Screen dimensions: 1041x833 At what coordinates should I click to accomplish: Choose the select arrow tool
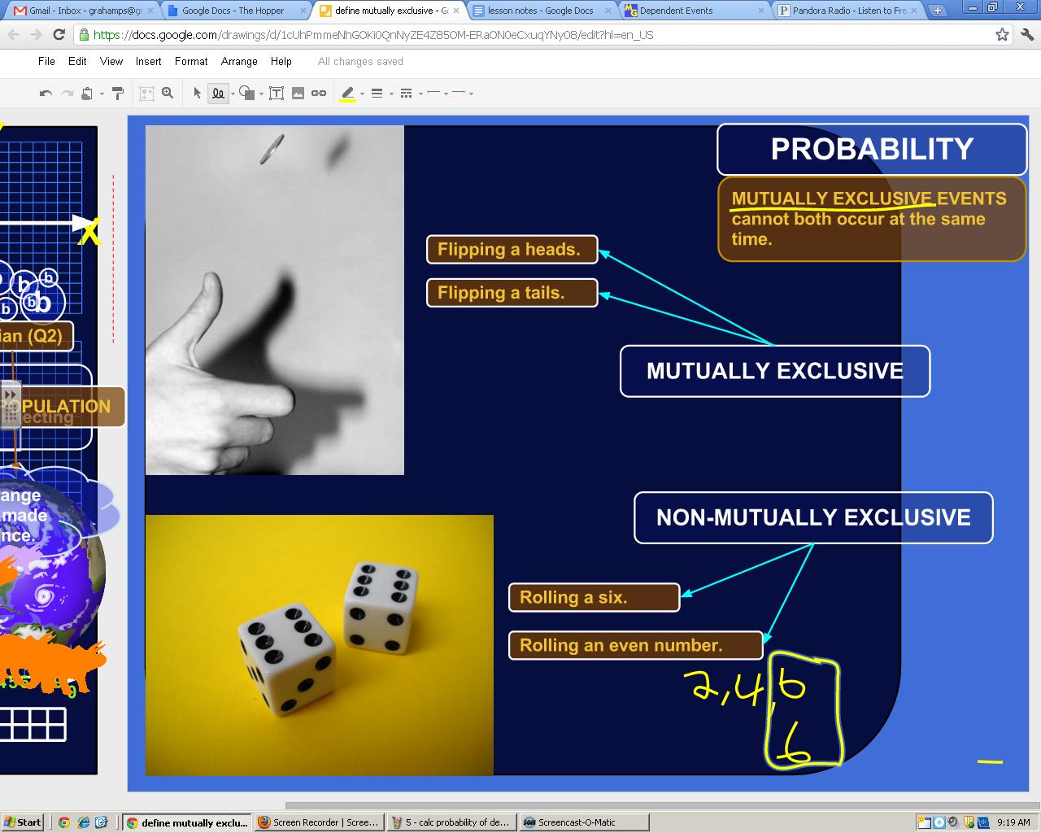197,94
